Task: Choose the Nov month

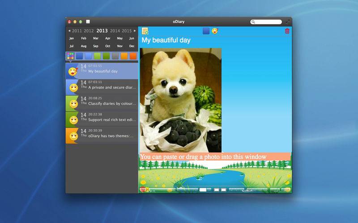Action: click(x=119, y=46)
